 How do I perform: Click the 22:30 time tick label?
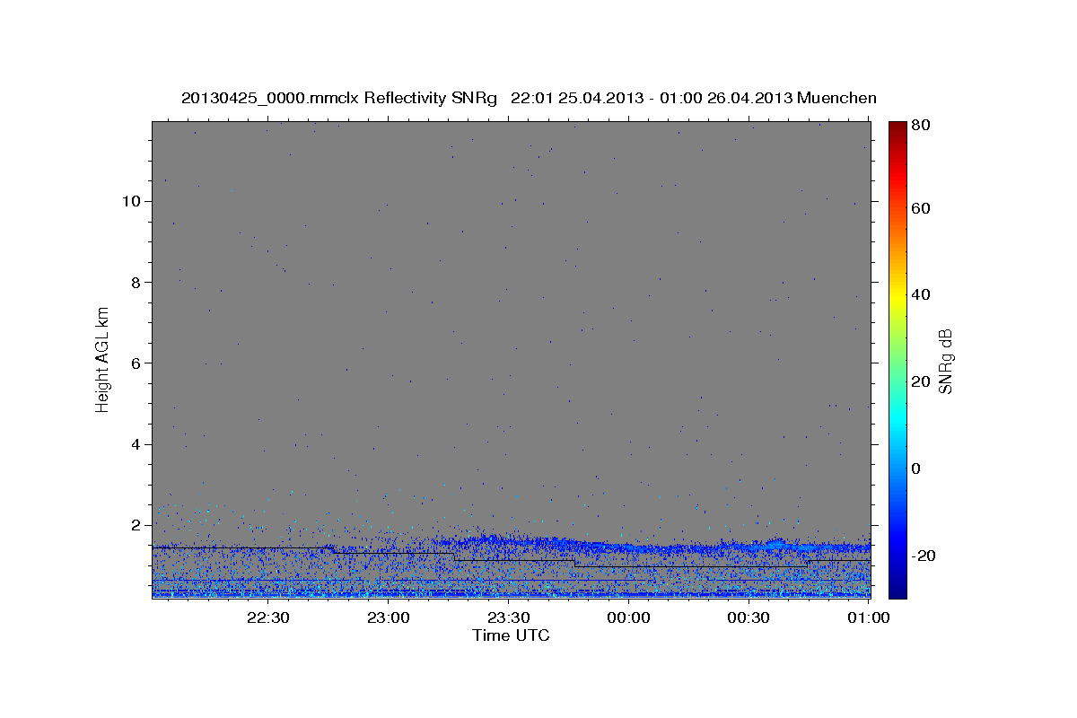point(267,617)
